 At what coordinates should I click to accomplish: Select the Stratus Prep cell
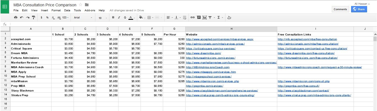[x=31, y=95]
